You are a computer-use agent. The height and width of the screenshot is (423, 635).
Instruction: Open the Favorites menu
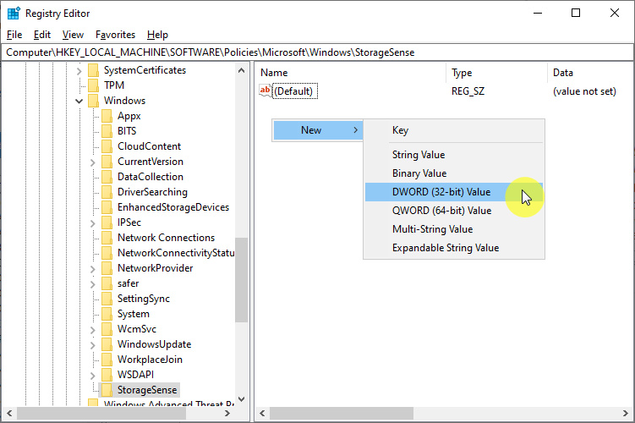[115, 35]
